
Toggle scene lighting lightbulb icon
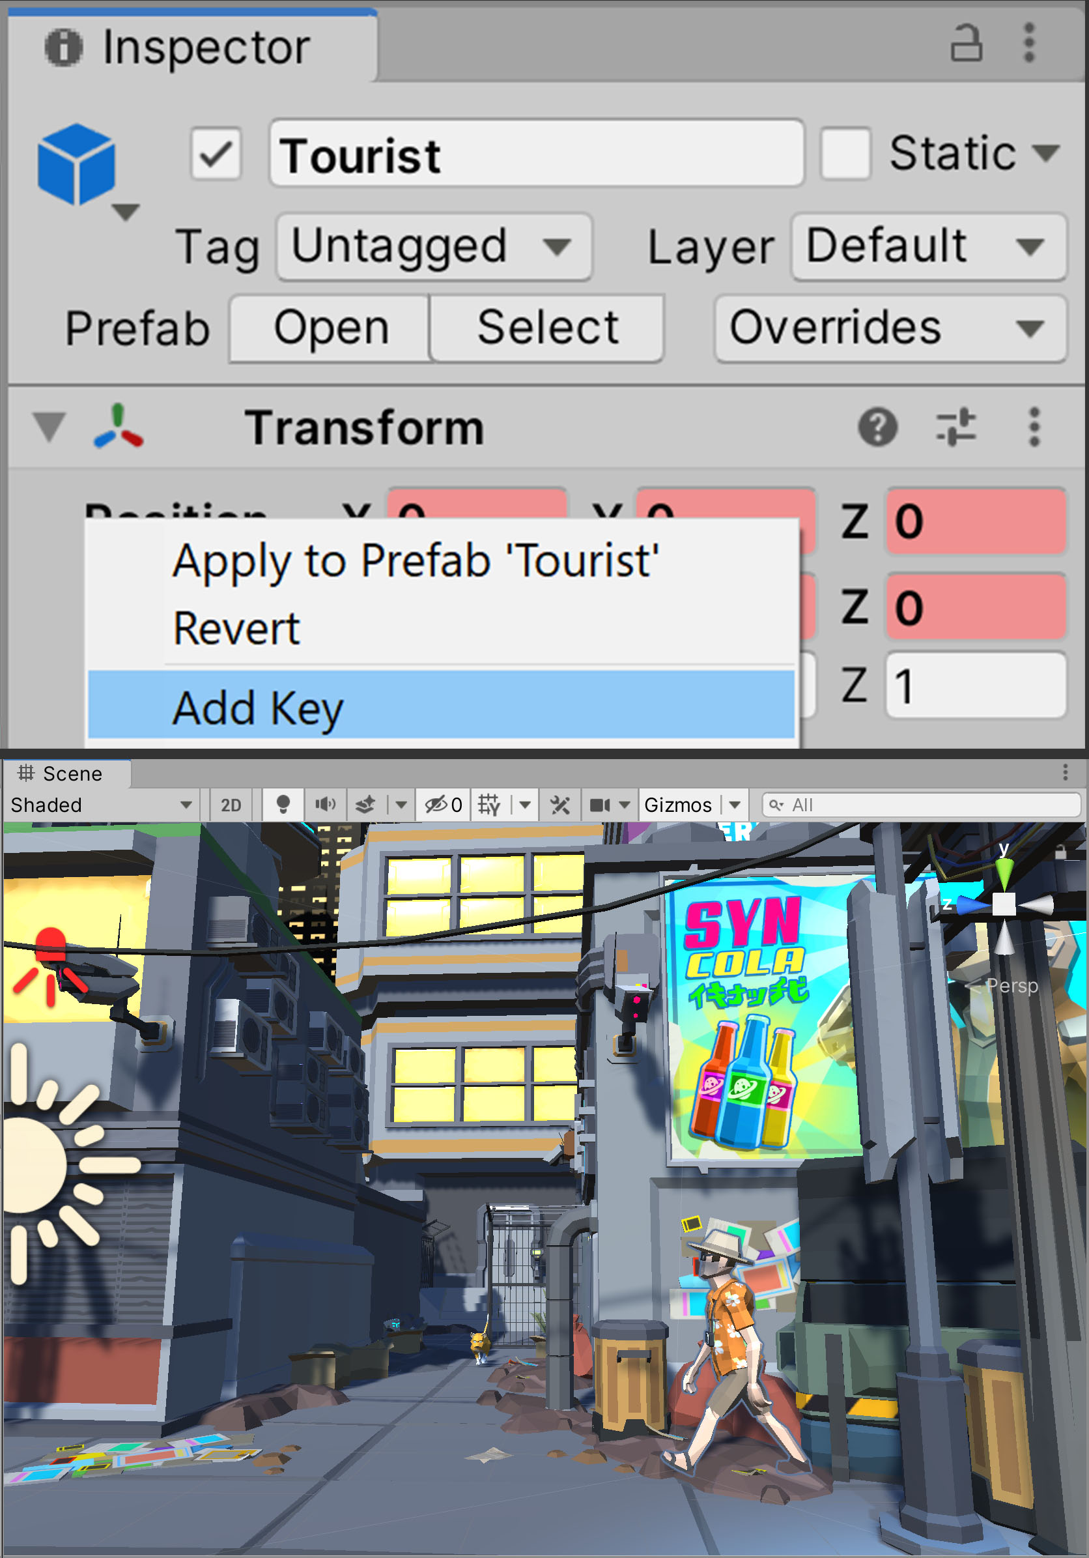point(283,805)
